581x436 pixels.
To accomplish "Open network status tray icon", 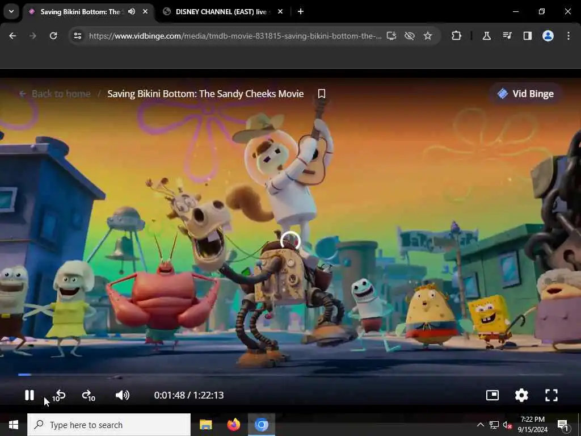I will (x=494, y=425).
